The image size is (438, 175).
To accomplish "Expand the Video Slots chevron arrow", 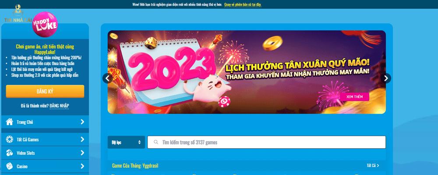I will (82, 153).
